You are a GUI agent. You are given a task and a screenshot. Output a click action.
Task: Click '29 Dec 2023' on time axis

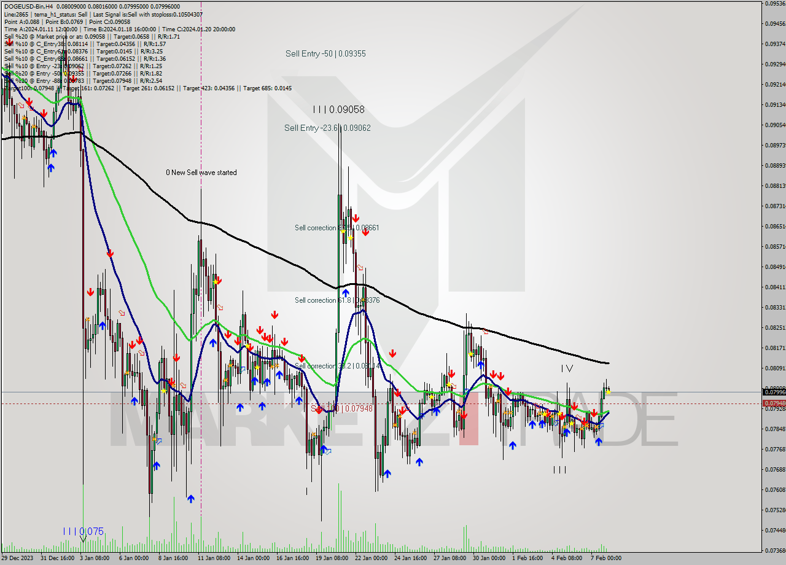point(18,558)
